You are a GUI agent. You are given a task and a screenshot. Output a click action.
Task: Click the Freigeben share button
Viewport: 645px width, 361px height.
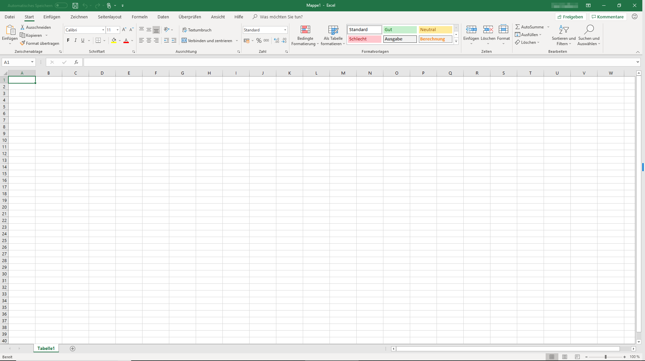click(x=570, y=17)
